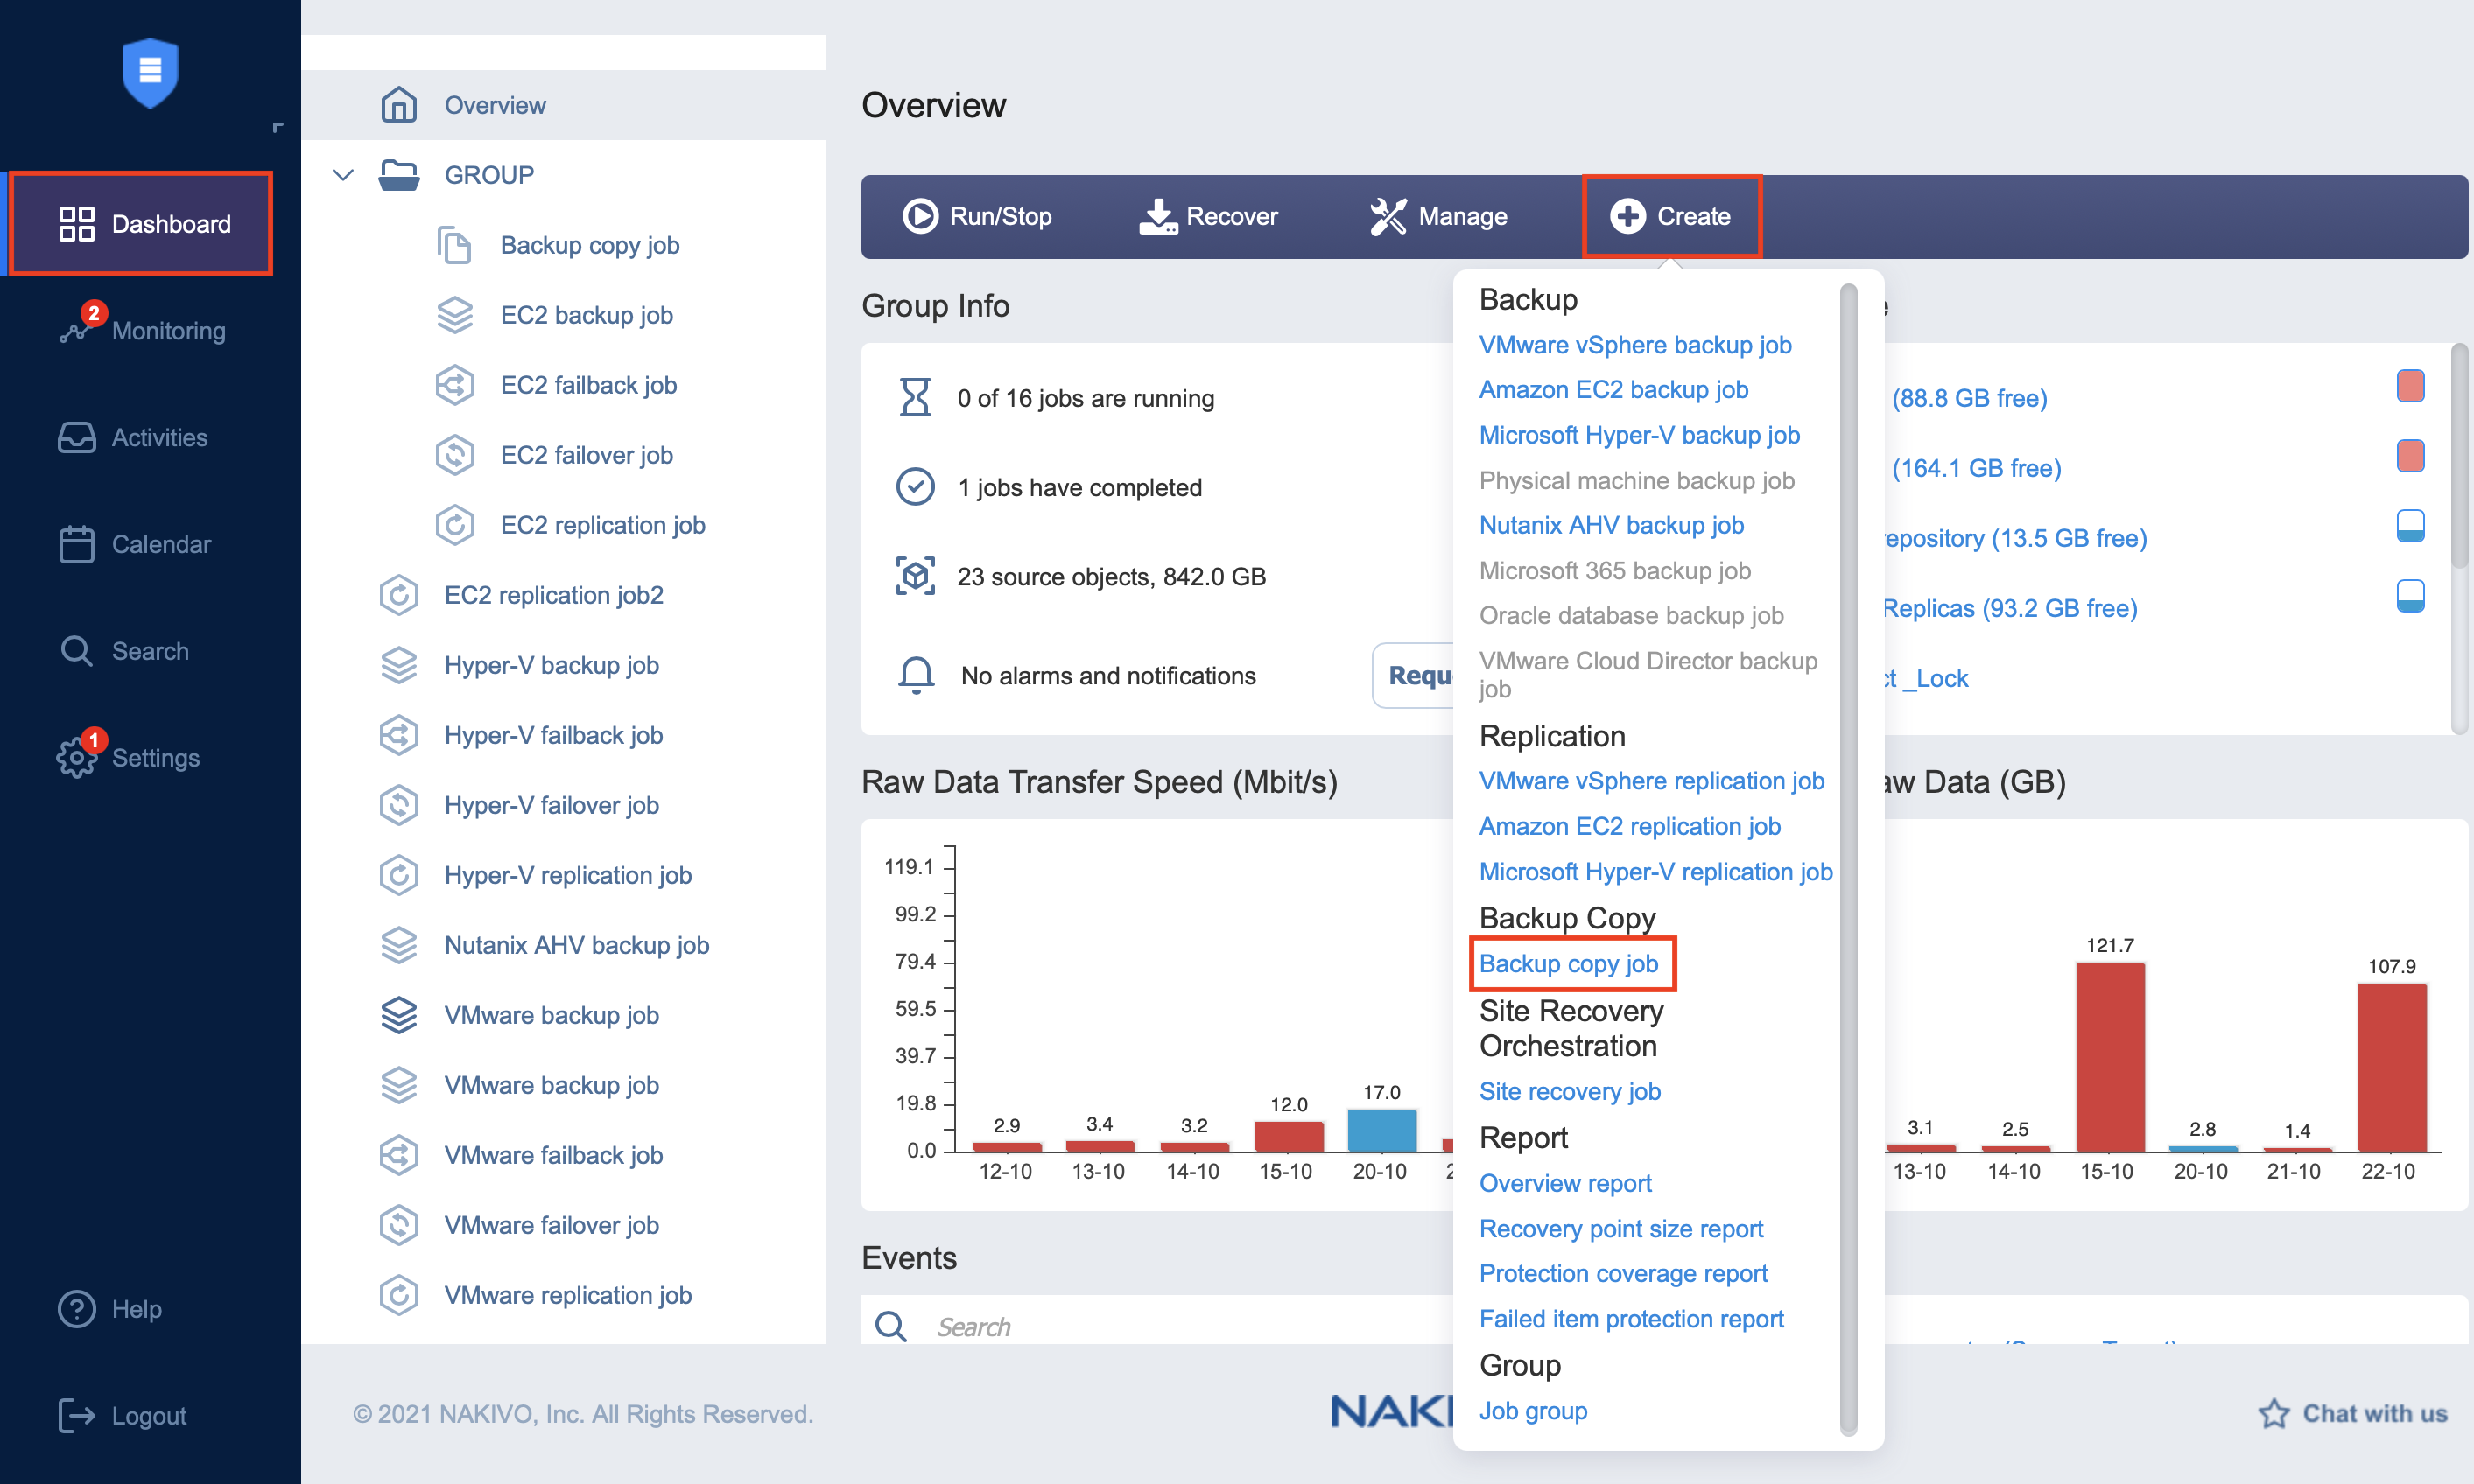Click the NAKIVO shield logo

coord(150,72)
